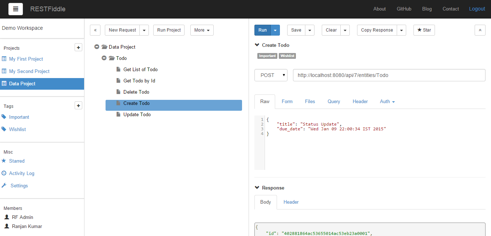Click the Data Project folder icon in tree
491x236 pixels.
pos(104,47)
